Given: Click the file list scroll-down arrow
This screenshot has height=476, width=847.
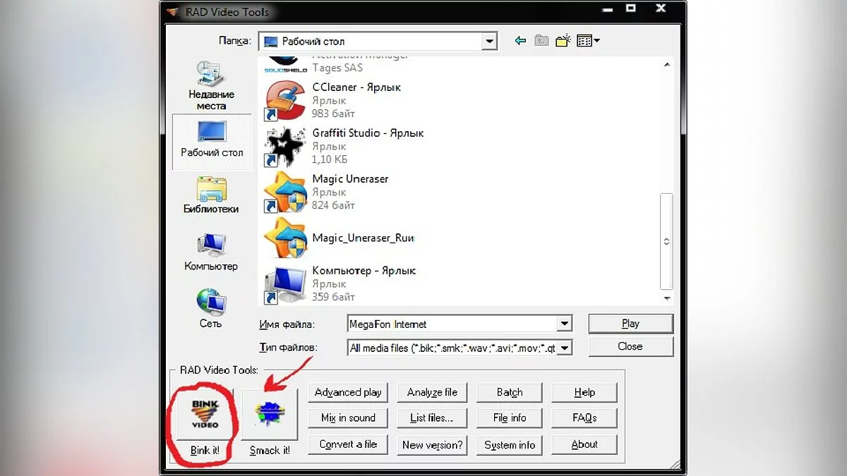Looking at the screenshot, I should 666,298.
